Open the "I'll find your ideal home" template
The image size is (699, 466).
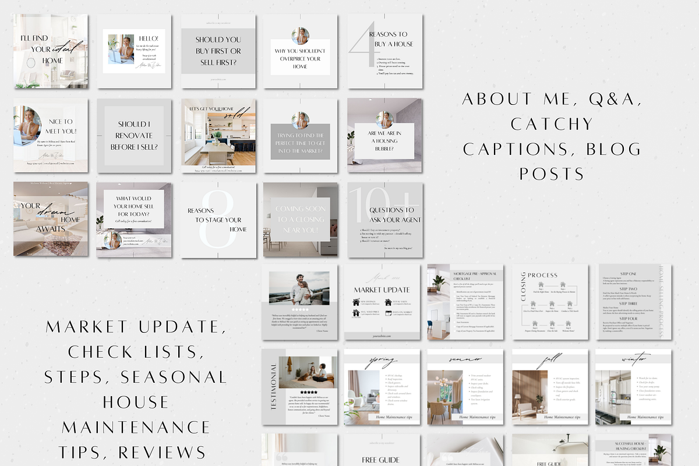click(x=51, y=51)
